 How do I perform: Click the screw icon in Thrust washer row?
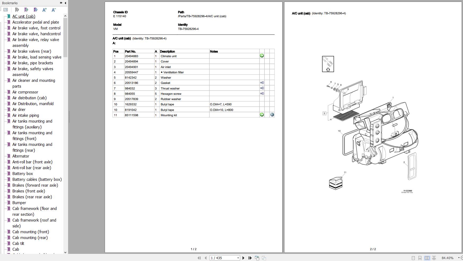tap(262, 88)
